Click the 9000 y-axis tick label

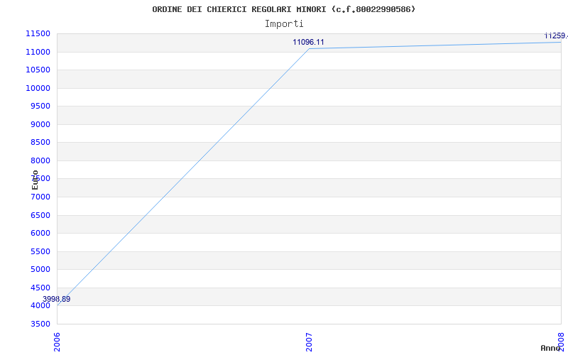point(40,124)
